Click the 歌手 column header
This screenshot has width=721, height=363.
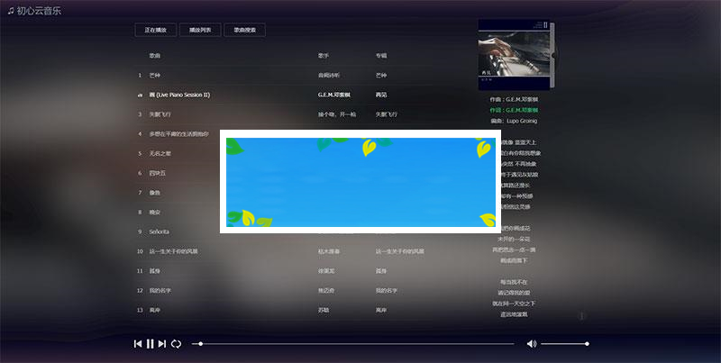pos(324,56)
